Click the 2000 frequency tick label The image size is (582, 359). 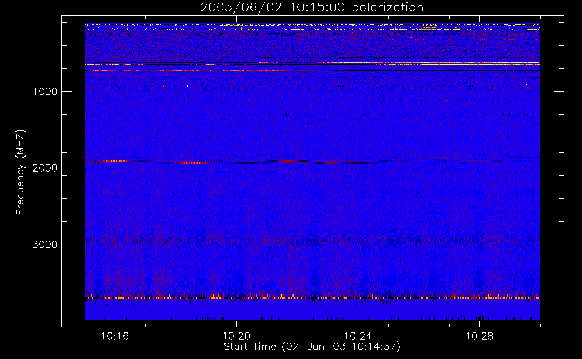[45, 168]
